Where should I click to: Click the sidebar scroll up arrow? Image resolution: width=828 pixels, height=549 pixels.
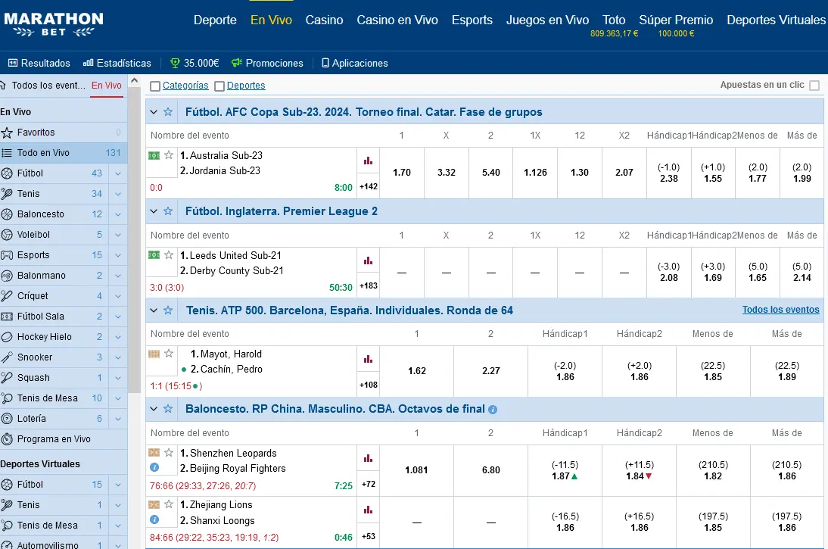(x=134, y=81)
